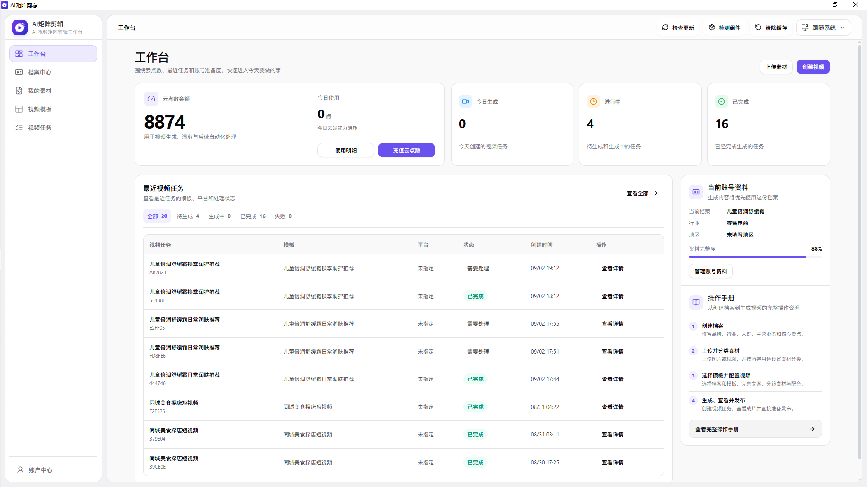The width and height of the screenshot is (867, 487).
Task: Open the 跟随系统 theme dropdown
Action: click(x=823, y=28)
